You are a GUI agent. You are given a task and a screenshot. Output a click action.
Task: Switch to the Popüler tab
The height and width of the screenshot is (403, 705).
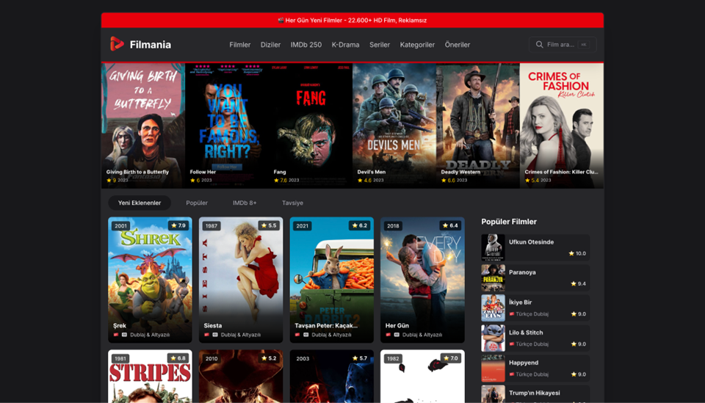click(197, 203)
